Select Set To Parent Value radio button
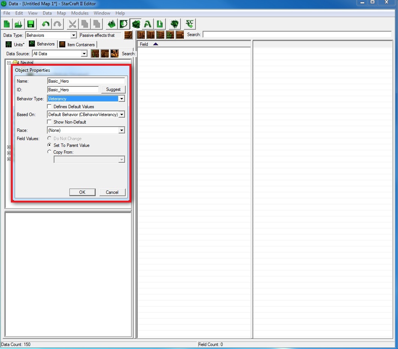398x349 pixels. [50, 145]
